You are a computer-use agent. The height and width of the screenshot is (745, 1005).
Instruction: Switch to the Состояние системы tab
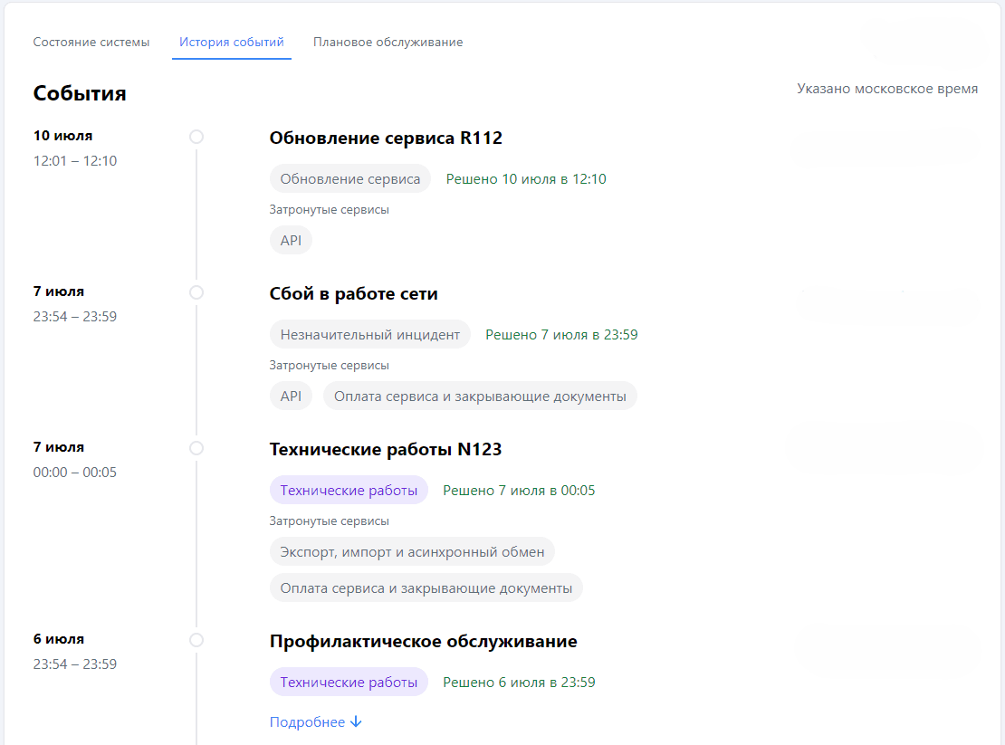[91, 42]
